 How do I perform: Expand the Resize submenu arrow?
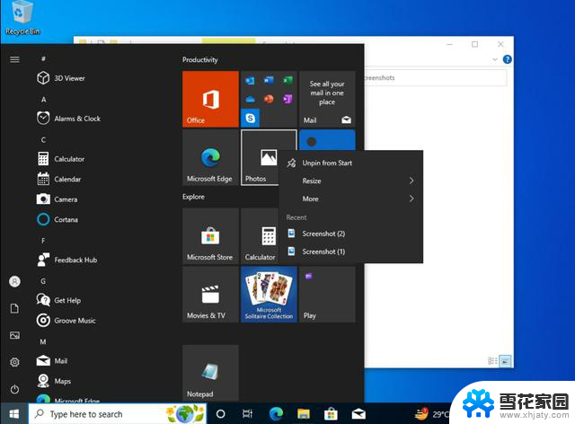point(411,181)
